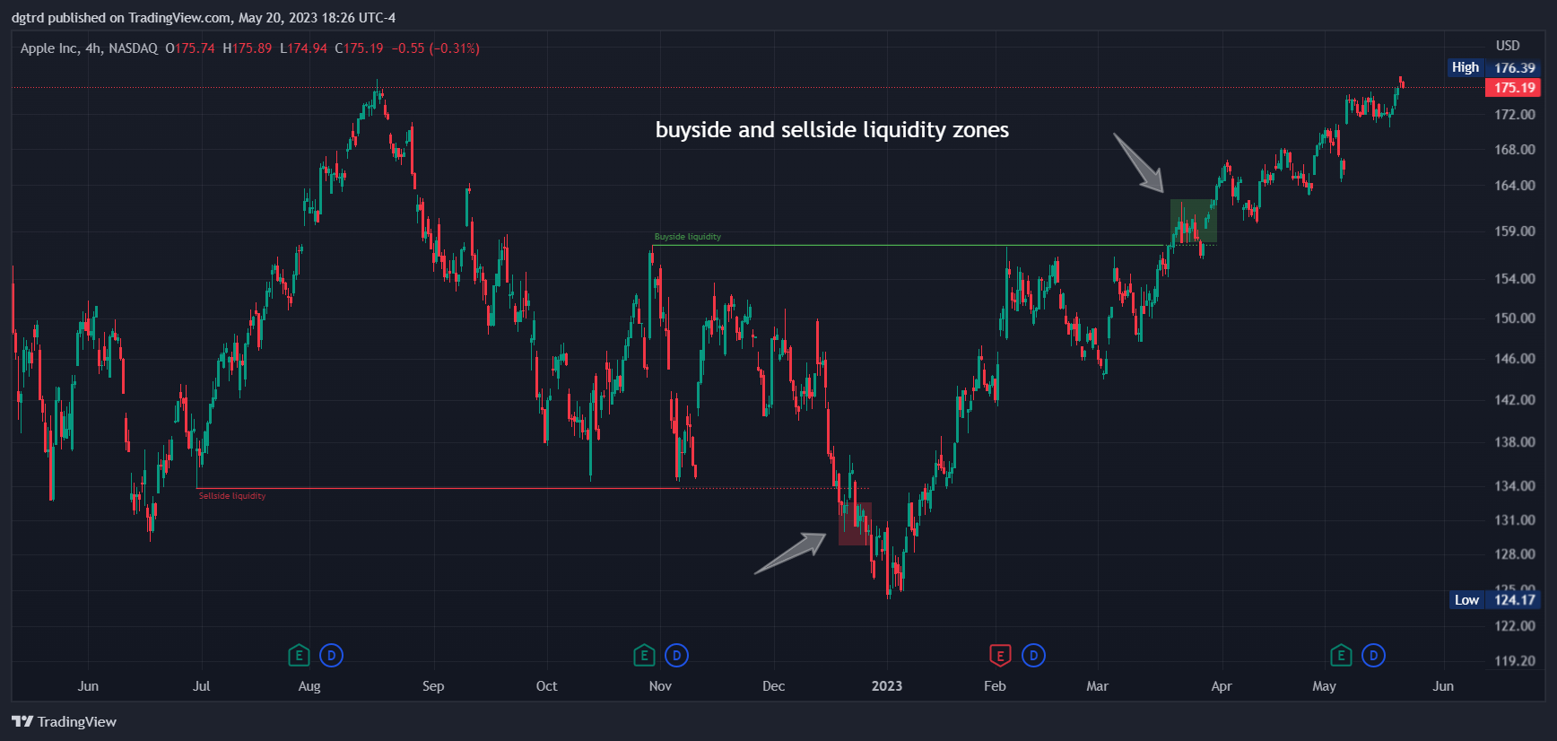Click the Jul label on the time axis
Image resolution: width=1557 pixels, height=741 pixels.
(202, 686)
